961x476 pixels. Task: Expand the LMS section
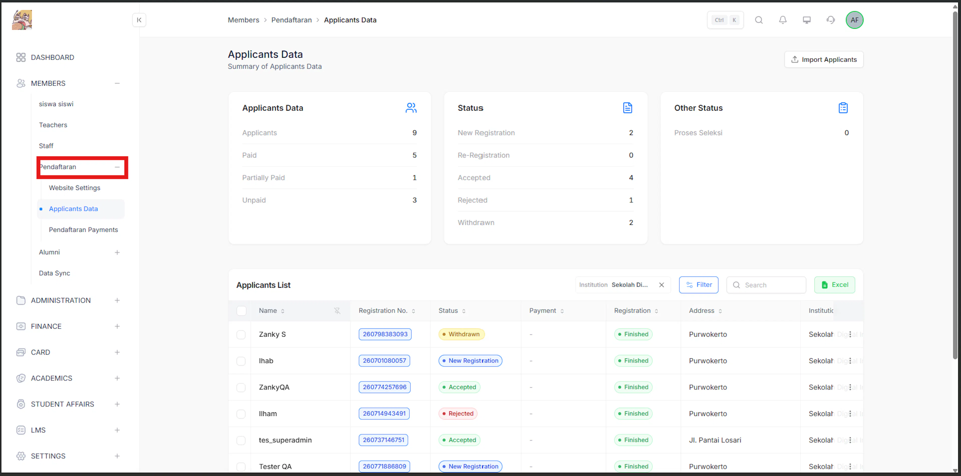pyautogui.click(x=117, y=430)
